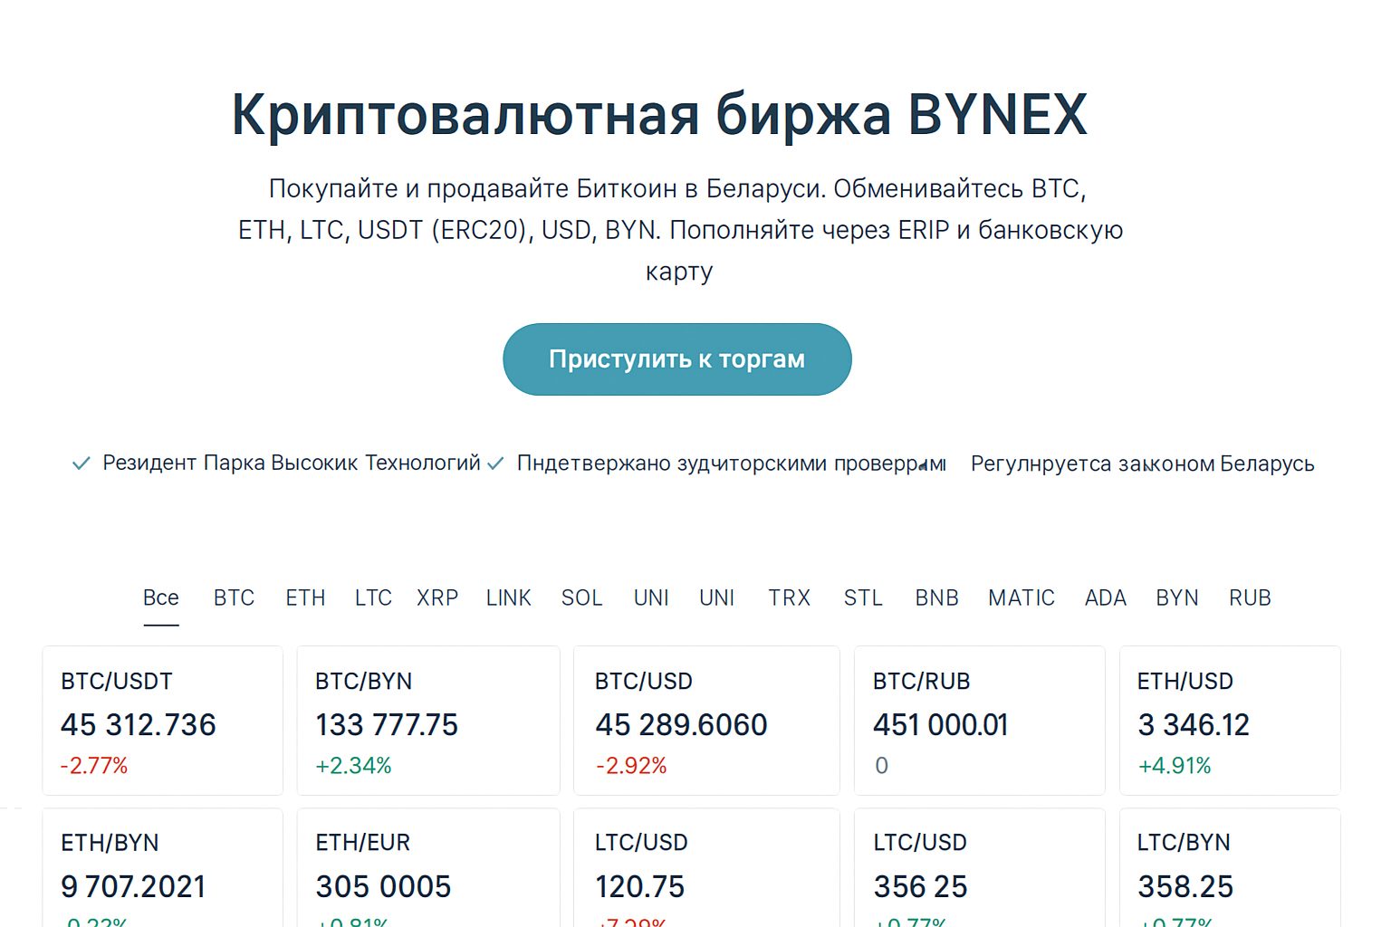Switch to the XRP filter
This screenshot has height=927, width=1391.
coord(437,597)
